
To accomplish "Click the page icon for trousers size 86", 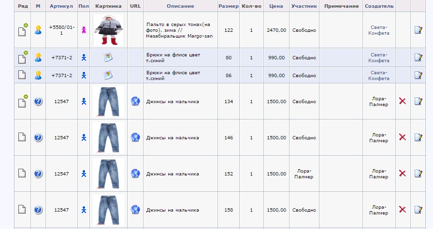I will [22, 75].
